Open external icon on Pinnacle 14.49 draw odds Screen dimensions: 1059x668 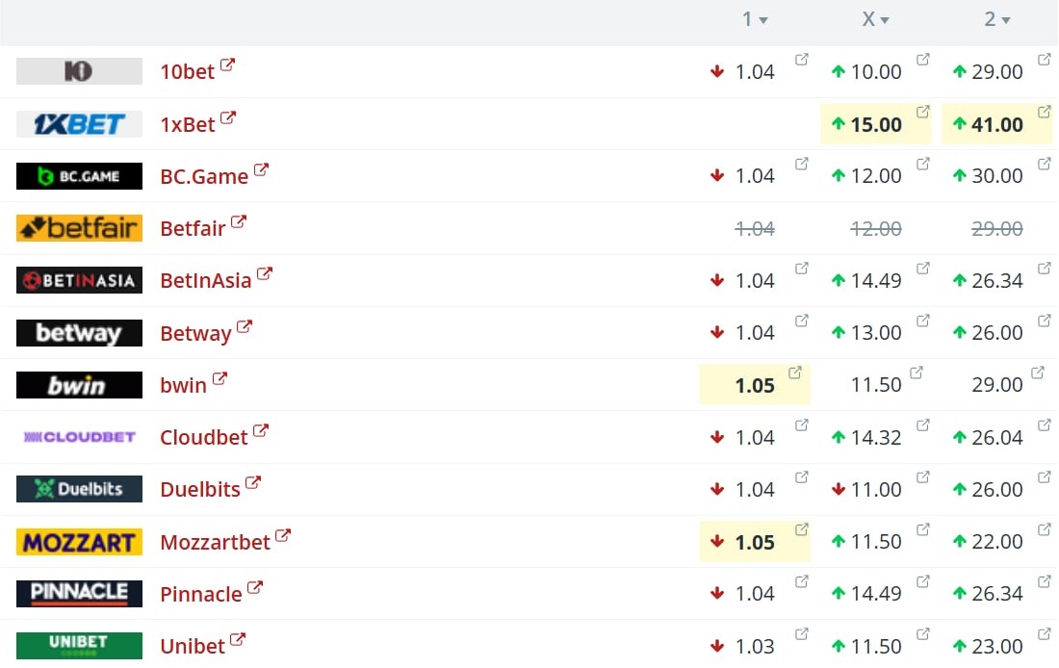(x=923, y=580)
